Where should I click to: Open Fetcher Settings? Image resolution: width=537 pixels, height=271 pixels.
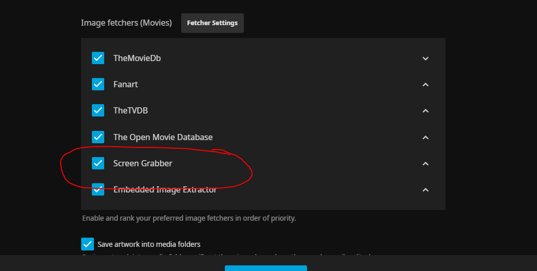[x=212, y=23]
